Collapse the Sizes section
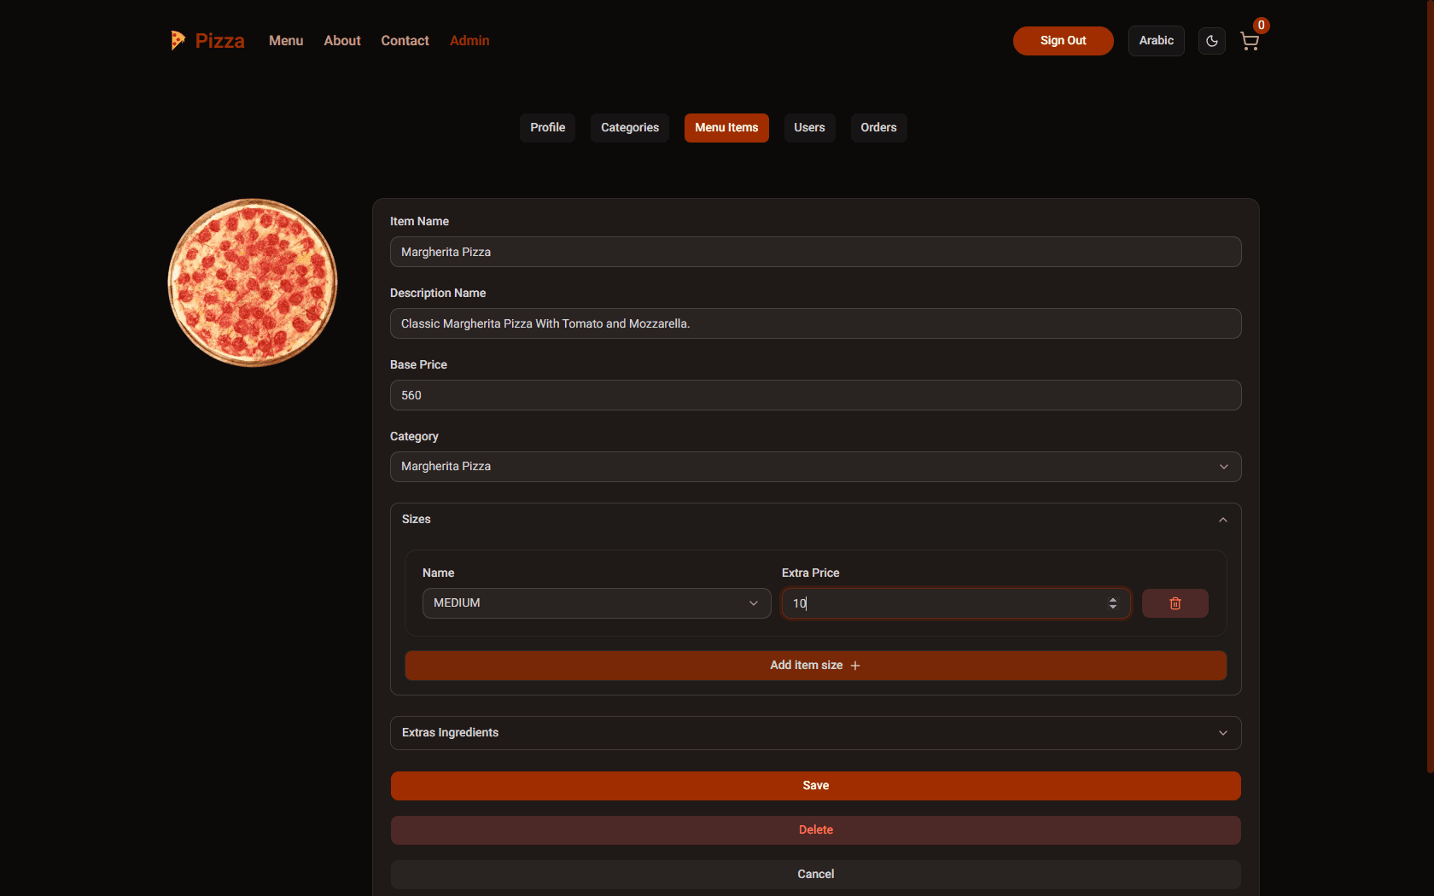 tap(815, 520)
